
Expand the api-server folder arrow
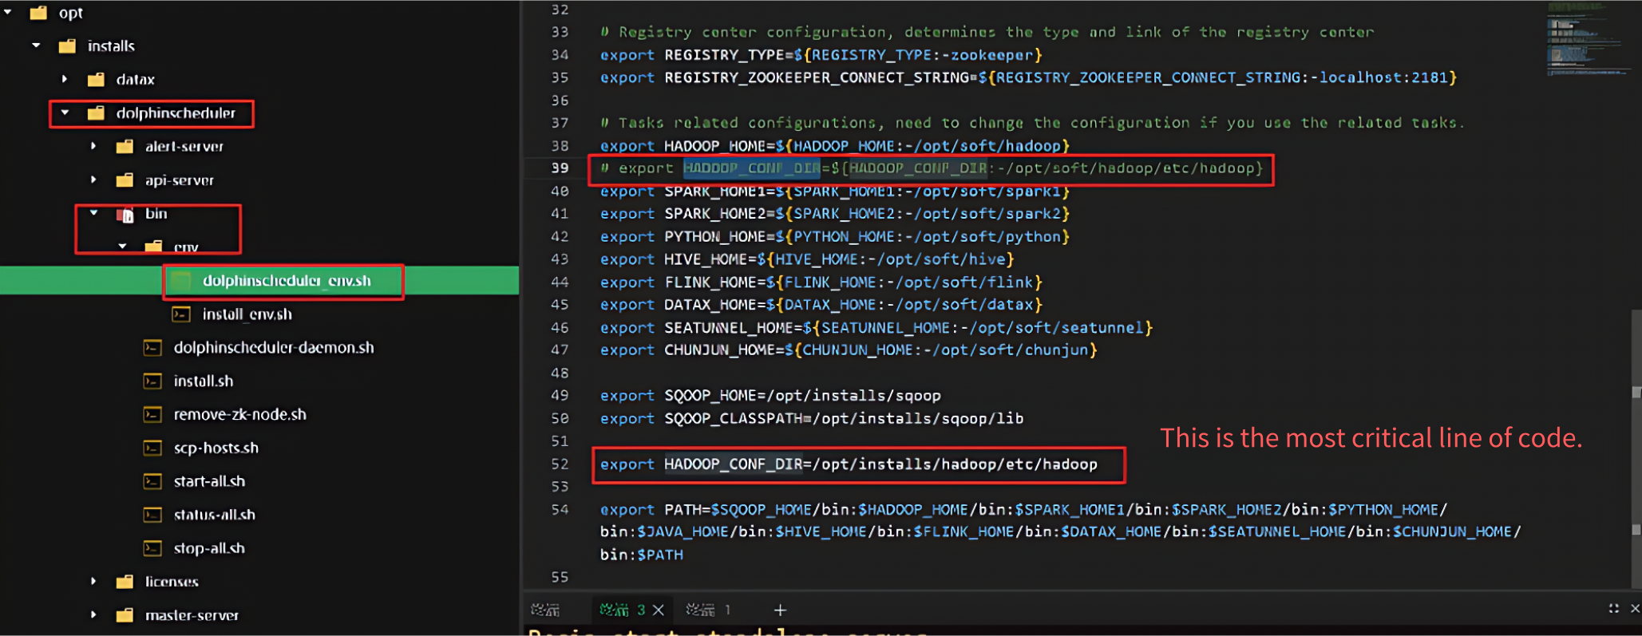[93, 180]
